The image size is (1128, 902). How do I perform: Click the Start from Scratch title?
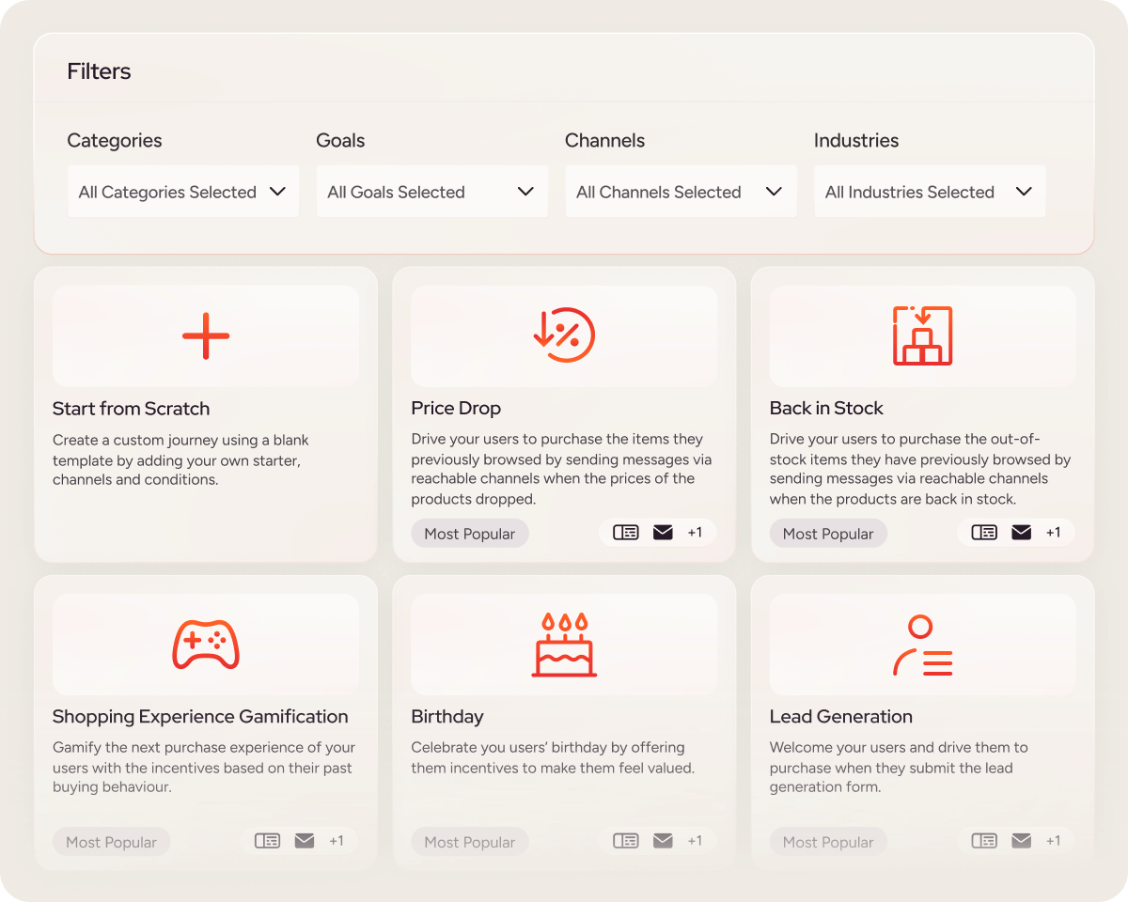click(x=131, y=409)
